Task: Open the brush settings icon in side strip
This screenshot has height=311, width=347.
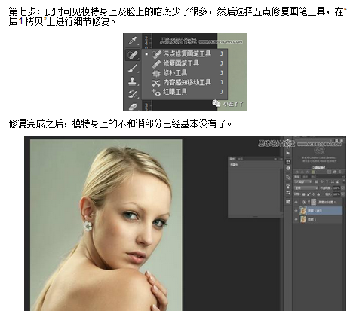Action: (x=288, y=193)
